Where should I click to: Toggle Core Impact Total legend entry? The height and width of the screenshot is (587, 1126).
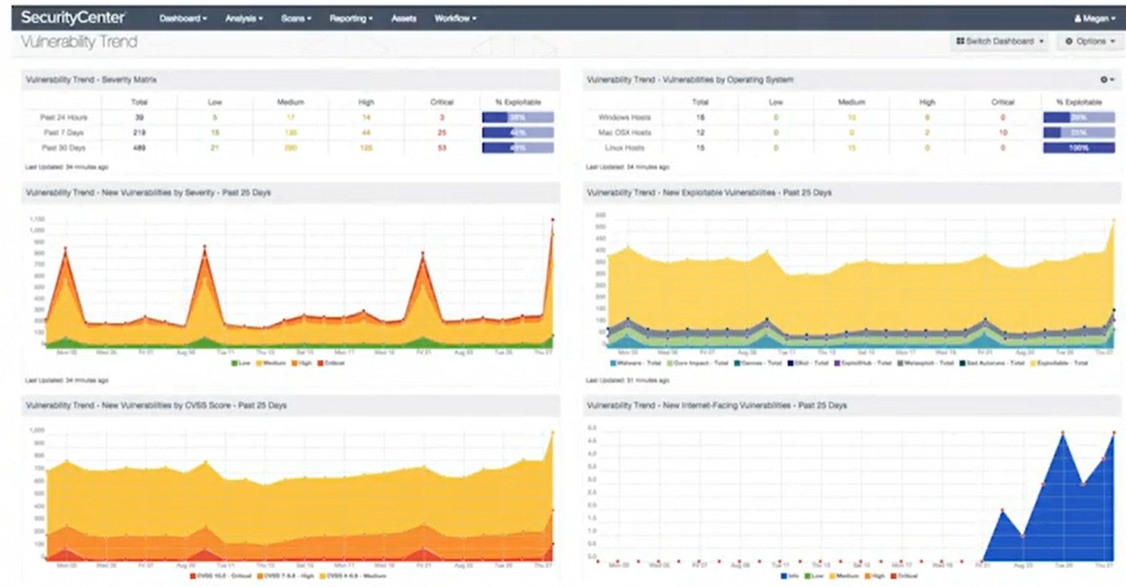pos(697,363)
